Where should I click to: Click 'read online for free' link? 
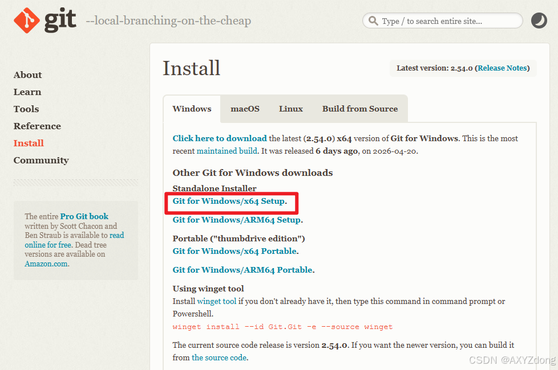tap(74, 240)
